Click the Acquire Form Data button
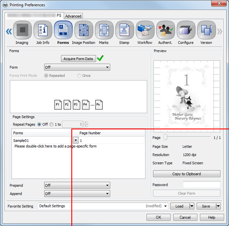The width and height of the screenshot is (229, 226). (78, 58)
